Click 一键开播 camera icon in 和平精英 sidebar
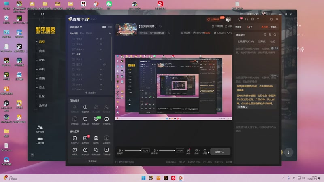Viewport: 324px width, 182px height. (40, 140)
